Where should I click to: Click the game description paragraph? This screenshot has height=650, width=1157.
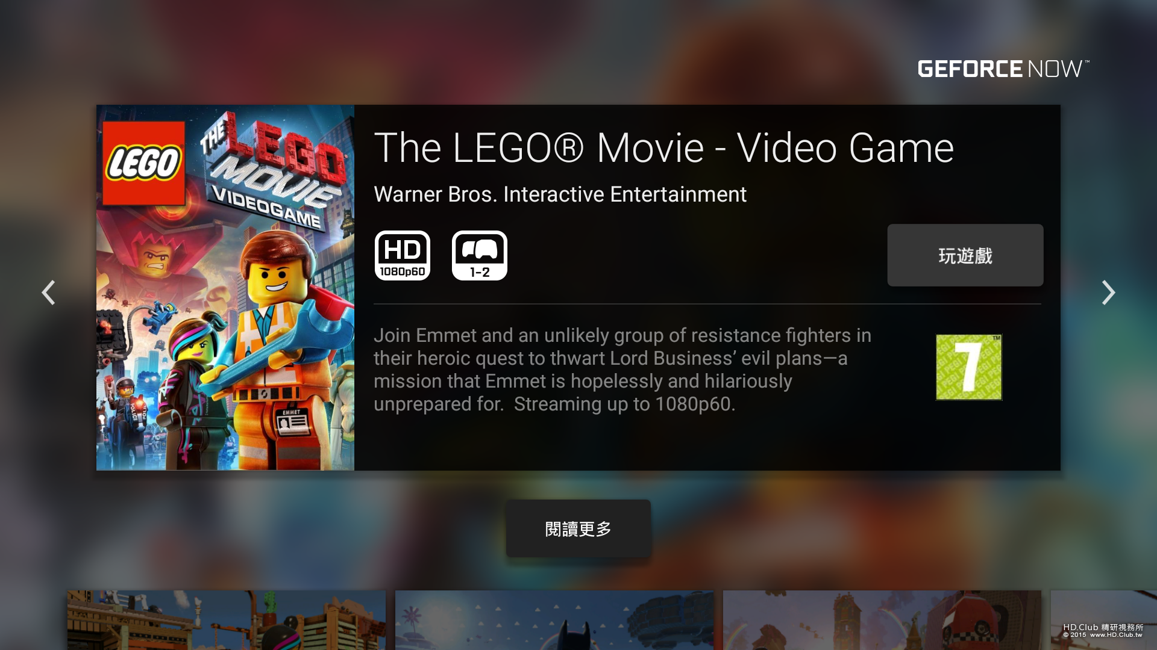(x=622, y=370)
